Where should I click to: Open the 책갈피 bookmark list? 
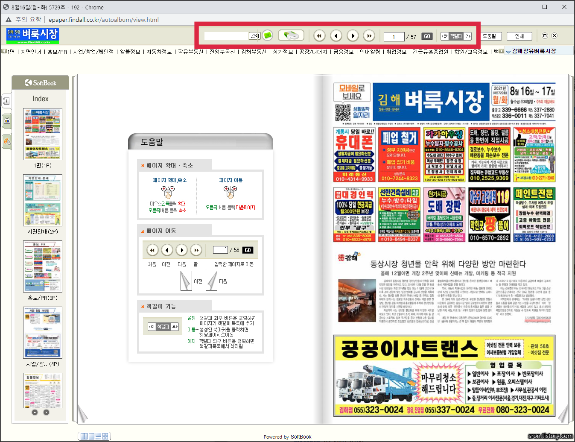pos(456,36)
